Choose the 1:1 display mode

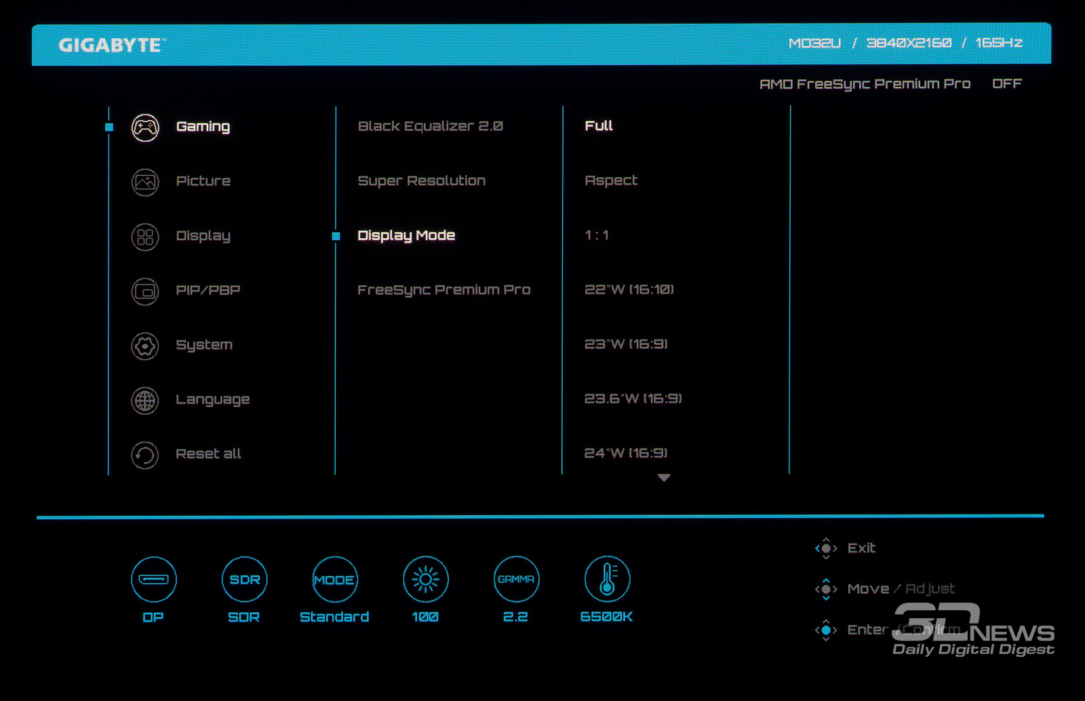597,235
